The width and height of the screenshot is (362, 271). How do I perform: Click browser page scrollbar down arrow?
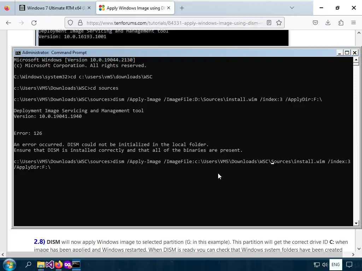click(x=359, y=249)
